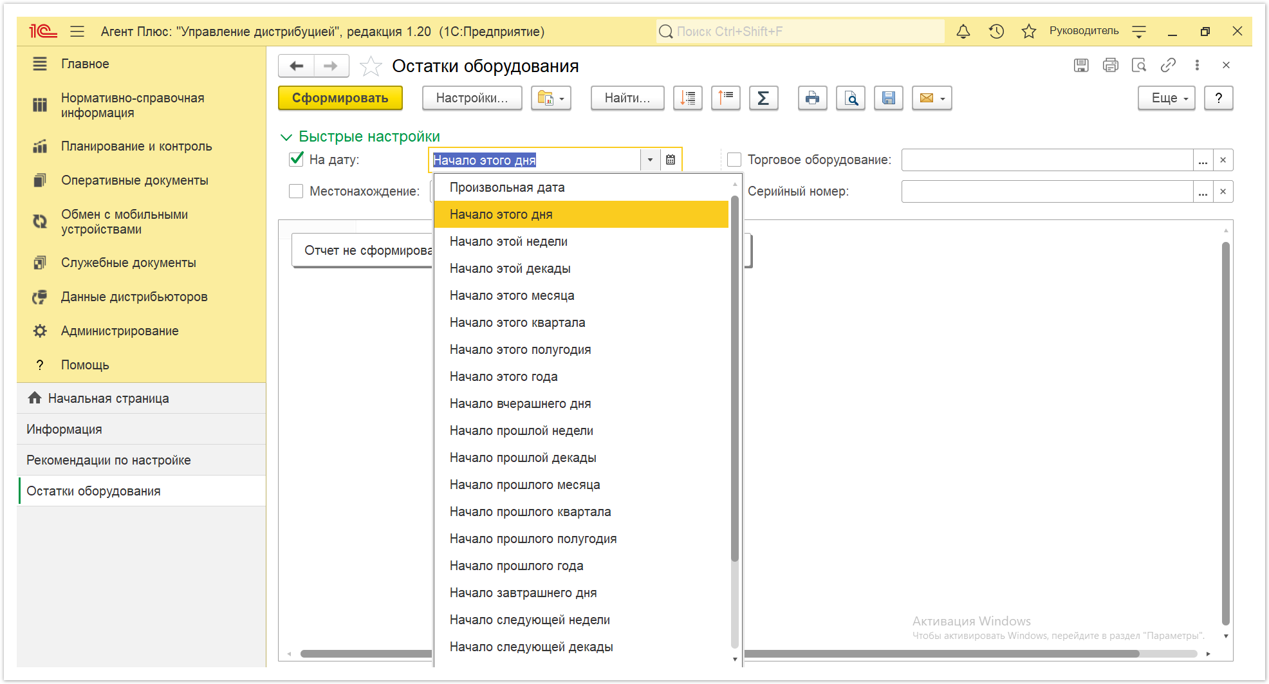Add report to favorites with star icon
This screenshot has height=684, width=1269.
pos(371,66)
